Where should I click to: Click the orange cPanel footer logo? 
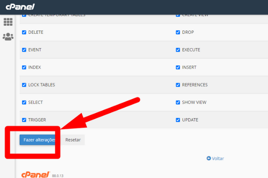[x=36, y=174]
